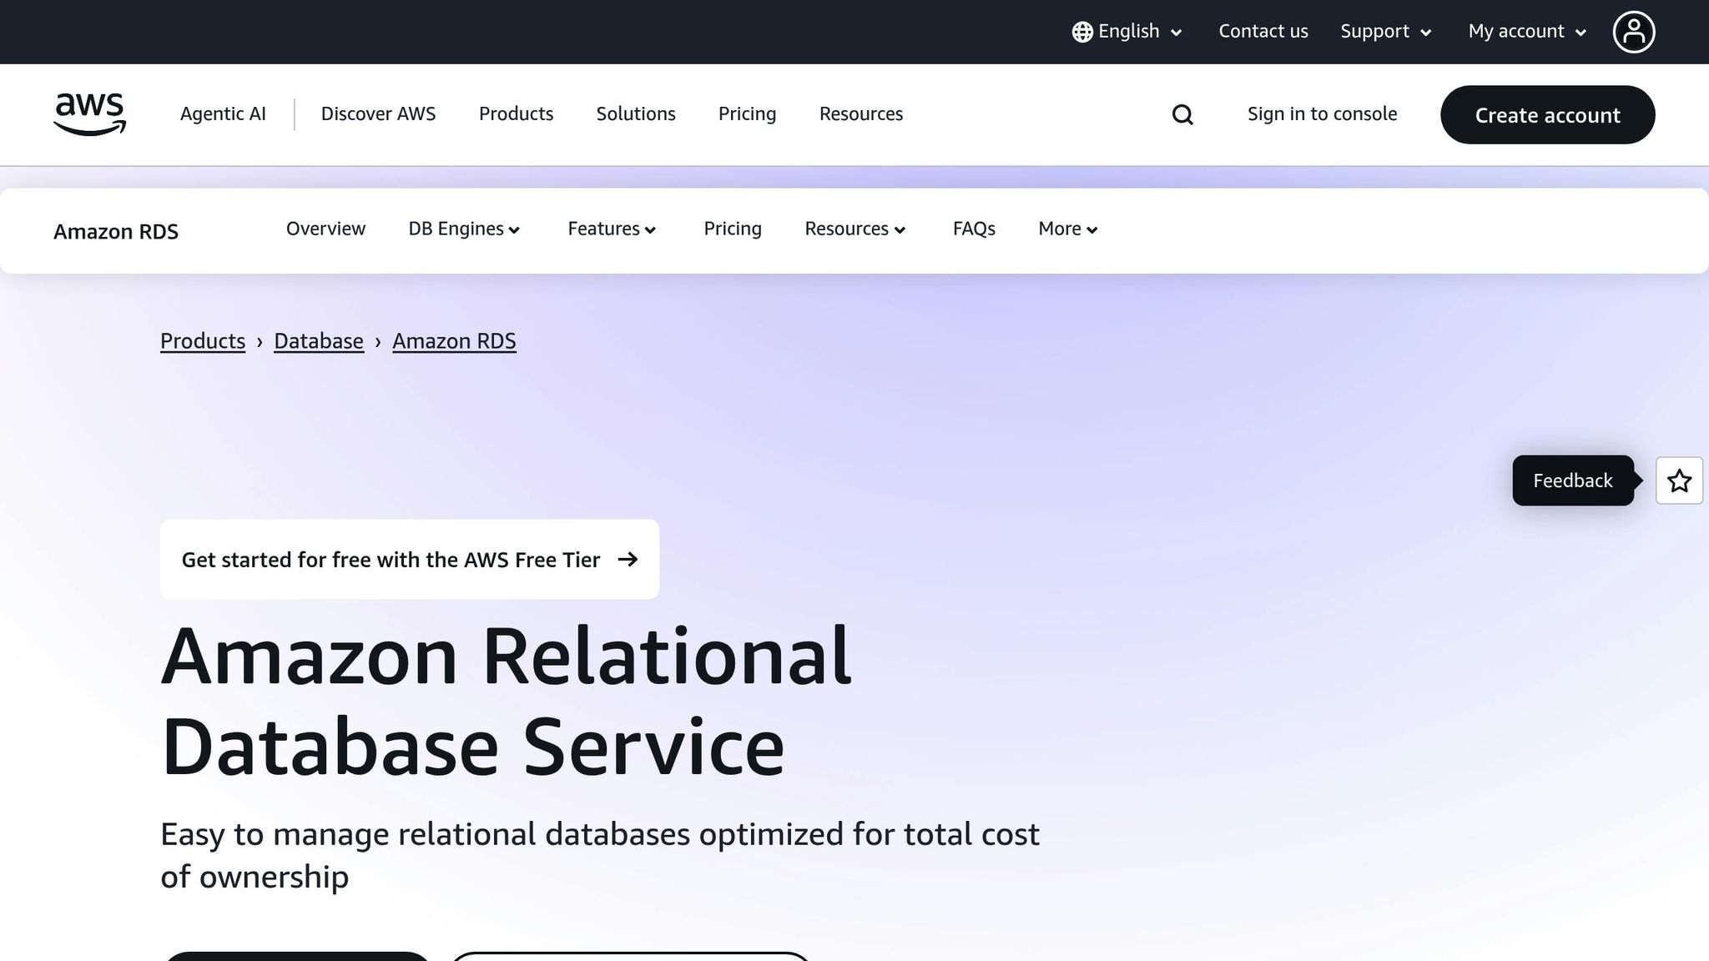The image size is (1709, 961).
Task: Click the Feedback button
Action: pos(1573,480)
